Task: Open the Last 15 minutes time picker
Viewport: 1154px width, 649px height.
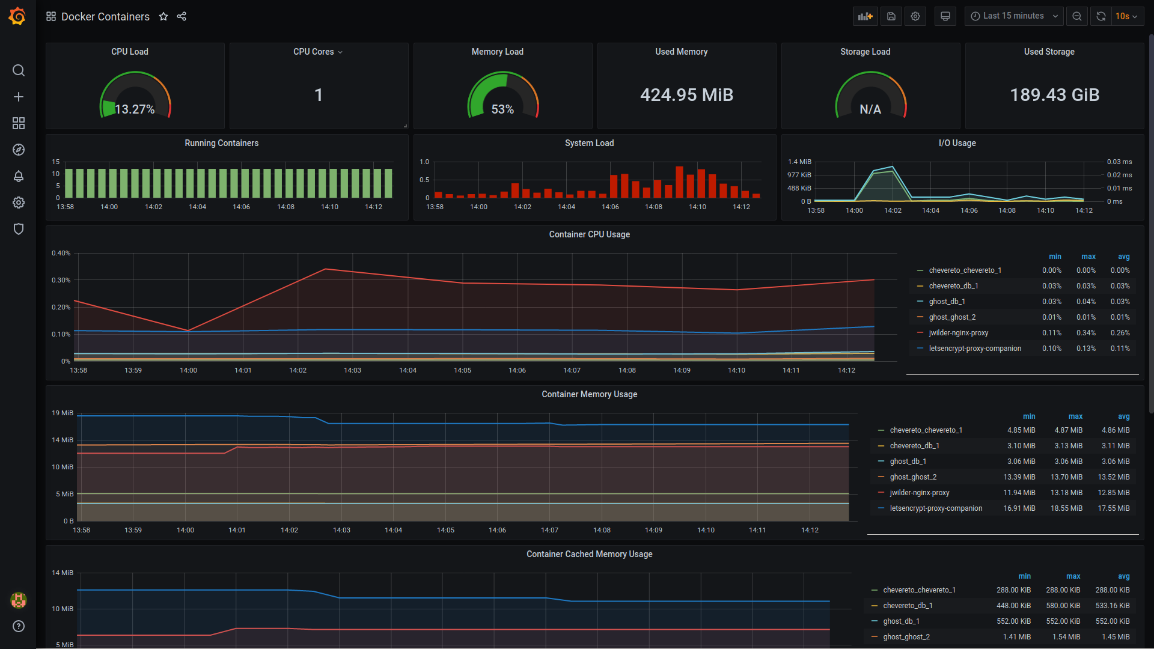Action: [x=1013, y=16]
